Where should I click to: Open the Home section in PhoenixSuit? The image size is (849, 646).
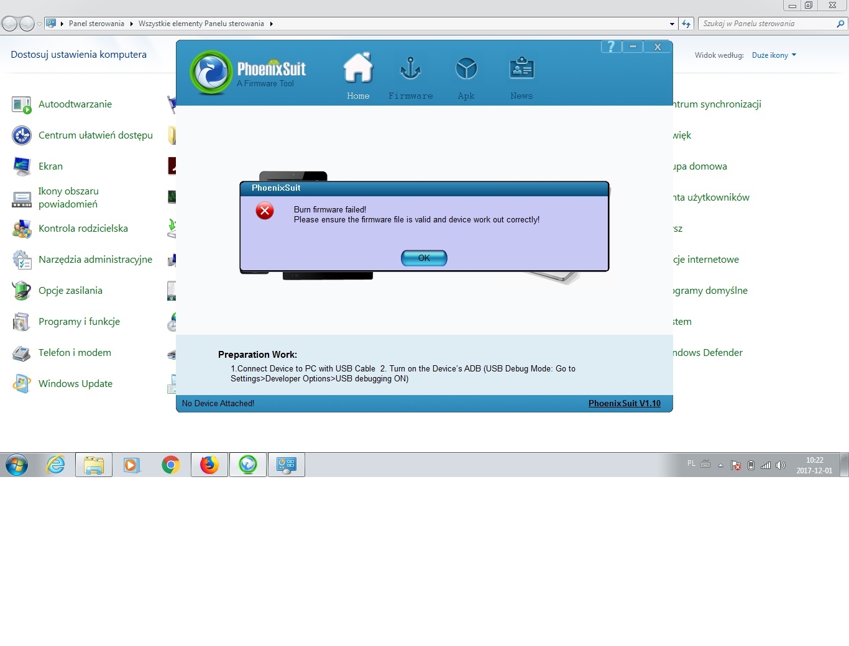click(x=358, y=76)
